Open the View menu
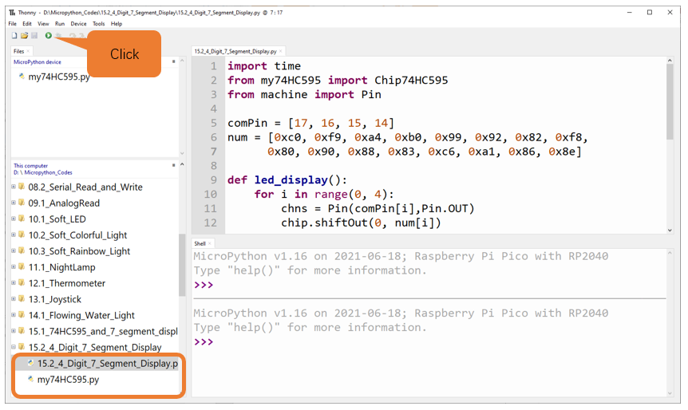This screenshot has width=688, height=410. (x=43, y=24)
